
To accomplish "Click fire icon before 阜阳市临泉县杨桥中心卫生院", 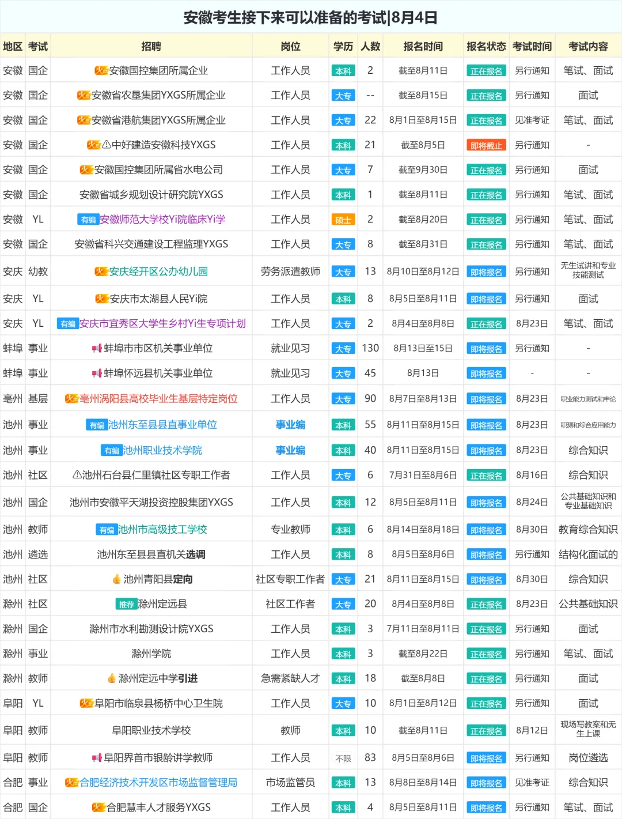I will (x=86, y=703).
